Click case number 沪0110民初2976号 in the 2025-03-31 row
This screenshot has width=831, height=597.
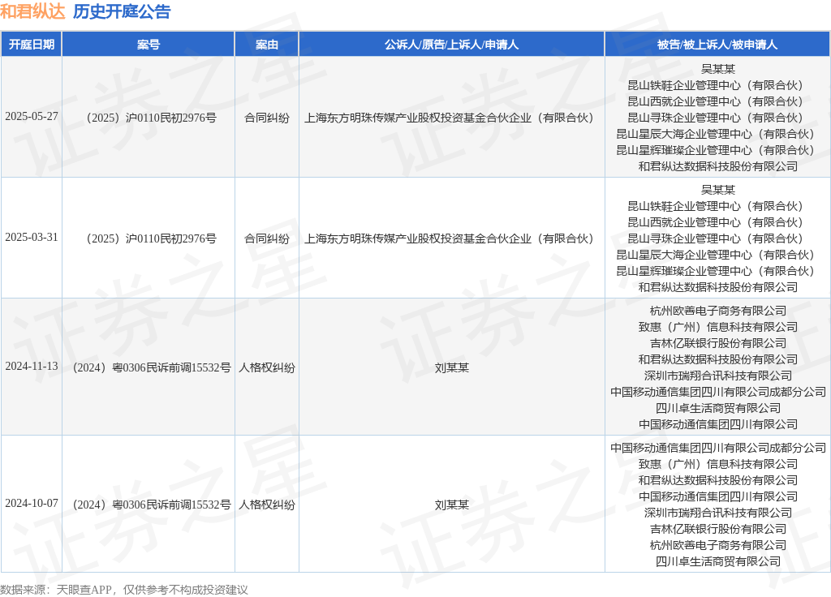click(170, 238)
